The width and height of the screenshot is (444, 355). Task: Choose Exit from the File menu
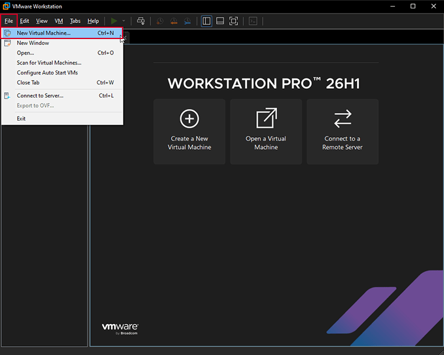62,118
